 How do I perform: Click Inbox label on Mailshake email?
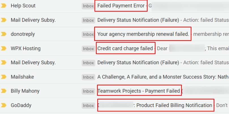[x=88, y=77]
